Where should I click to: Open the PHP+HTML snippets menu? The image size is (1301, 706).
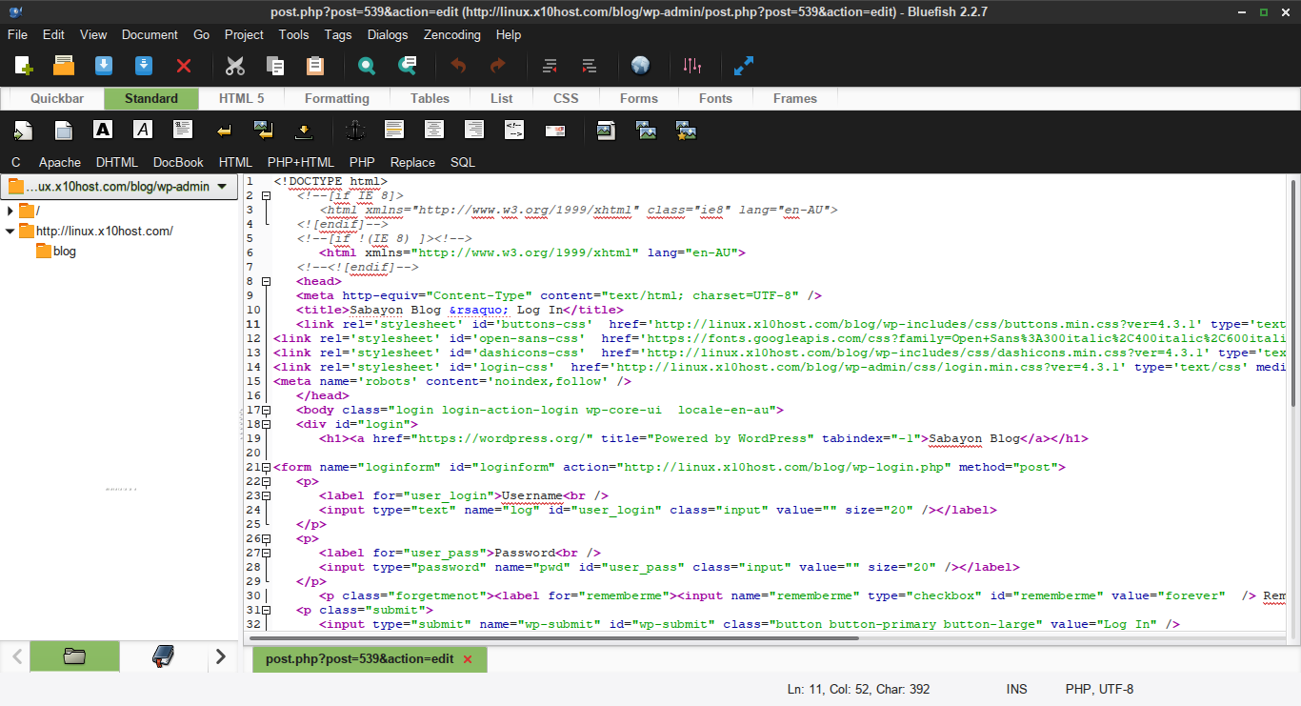click(x=301, y=162)
